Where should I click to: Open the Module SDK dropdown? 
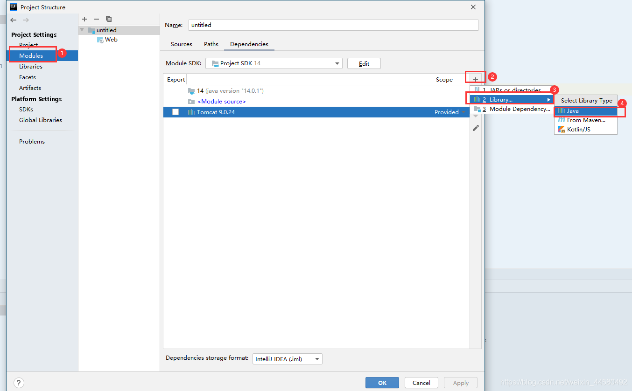click(x=274, y=63)
